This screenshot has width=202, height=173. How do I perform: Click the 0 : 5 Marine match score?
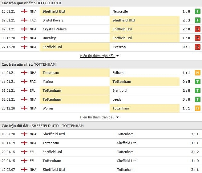point(186,82)
